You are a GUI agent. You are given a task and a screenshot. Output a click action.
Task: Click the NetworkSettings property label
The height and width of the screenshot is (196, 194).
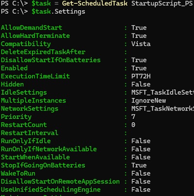pos(30,109)
